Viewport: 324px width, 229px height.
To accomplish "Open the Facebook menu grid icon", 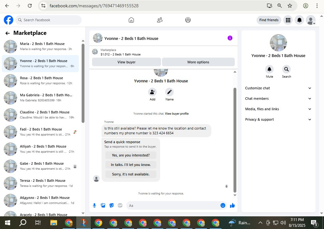I will [288, 20].
